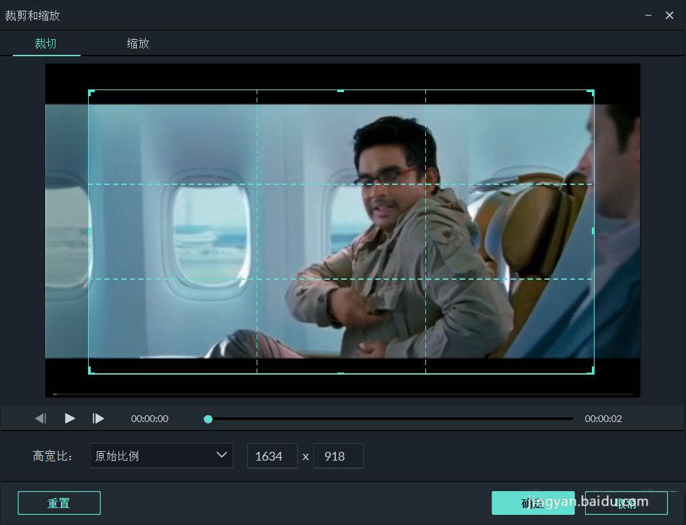Minimize the 裁剪和缩放 dialog window
This screenshot has width=686, height=525.
coord(648,16)
